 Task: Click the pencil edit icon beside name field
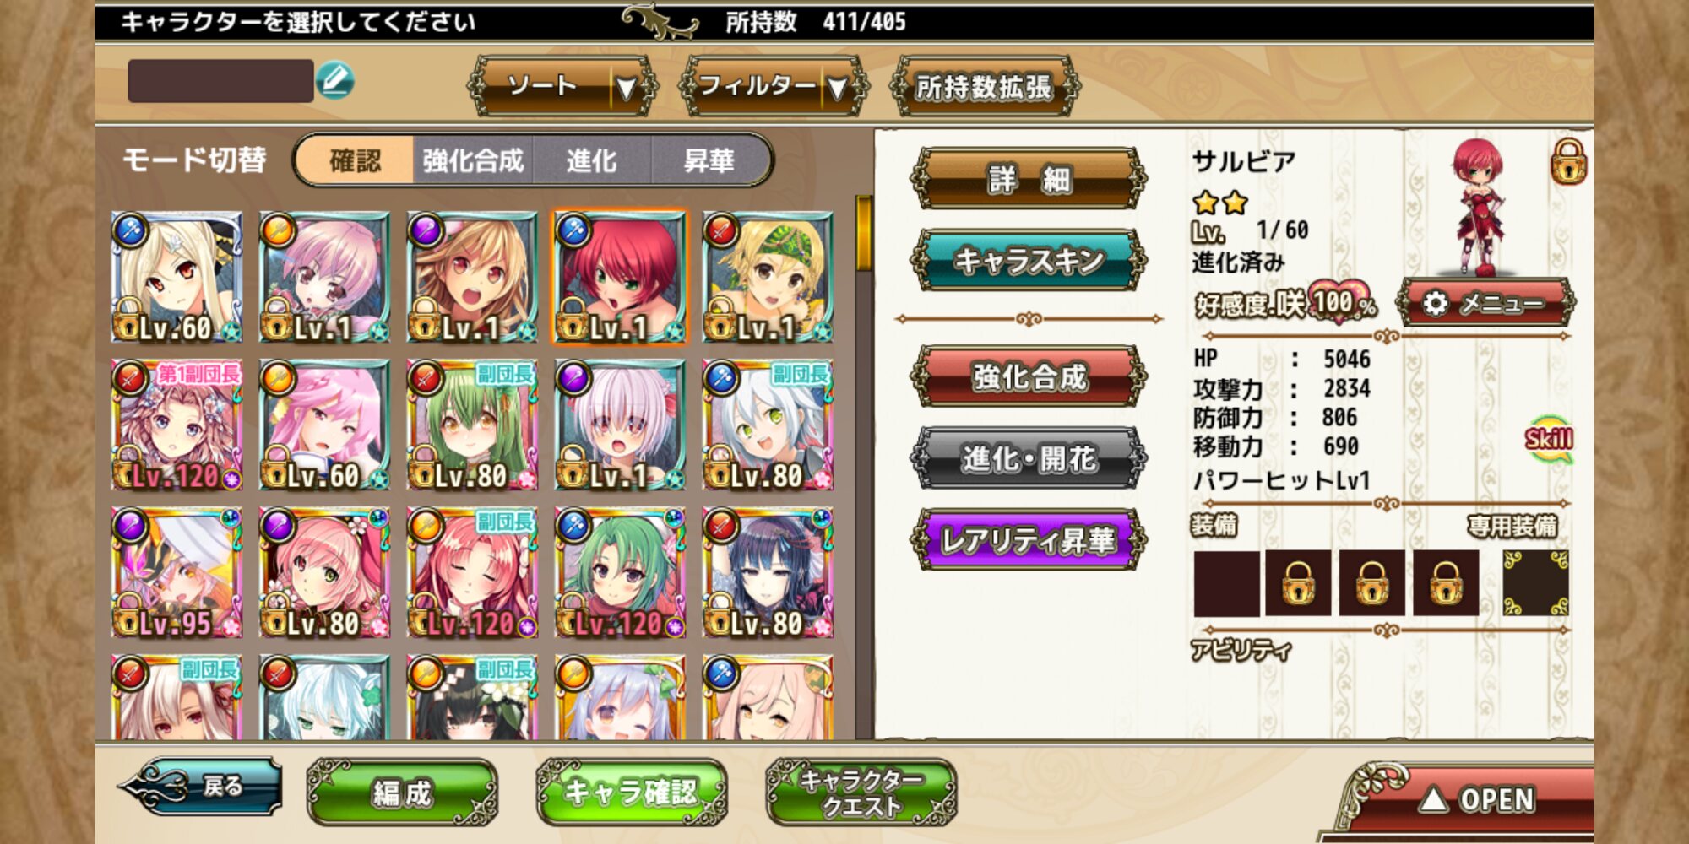coord(334,81)
